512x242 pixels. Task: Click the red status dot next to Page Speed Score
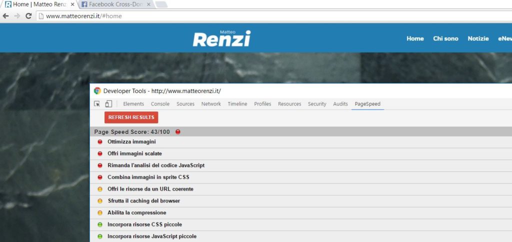[x=178, y=132]
